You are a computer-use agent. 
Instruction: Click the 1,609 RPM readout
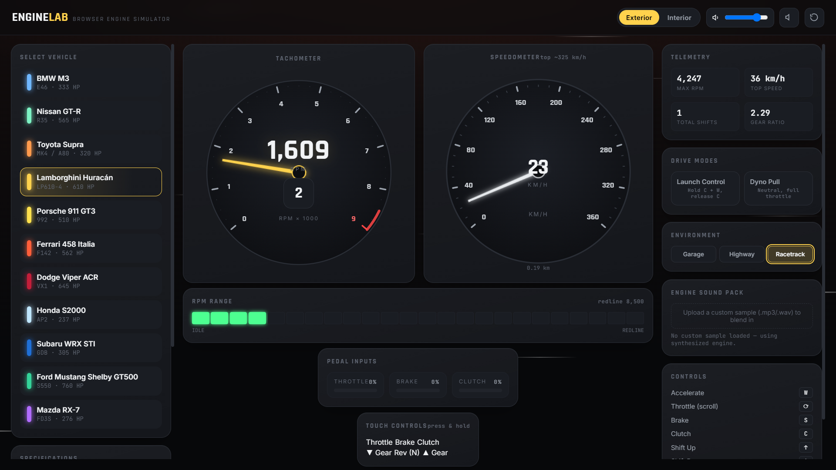click(298, 150)
